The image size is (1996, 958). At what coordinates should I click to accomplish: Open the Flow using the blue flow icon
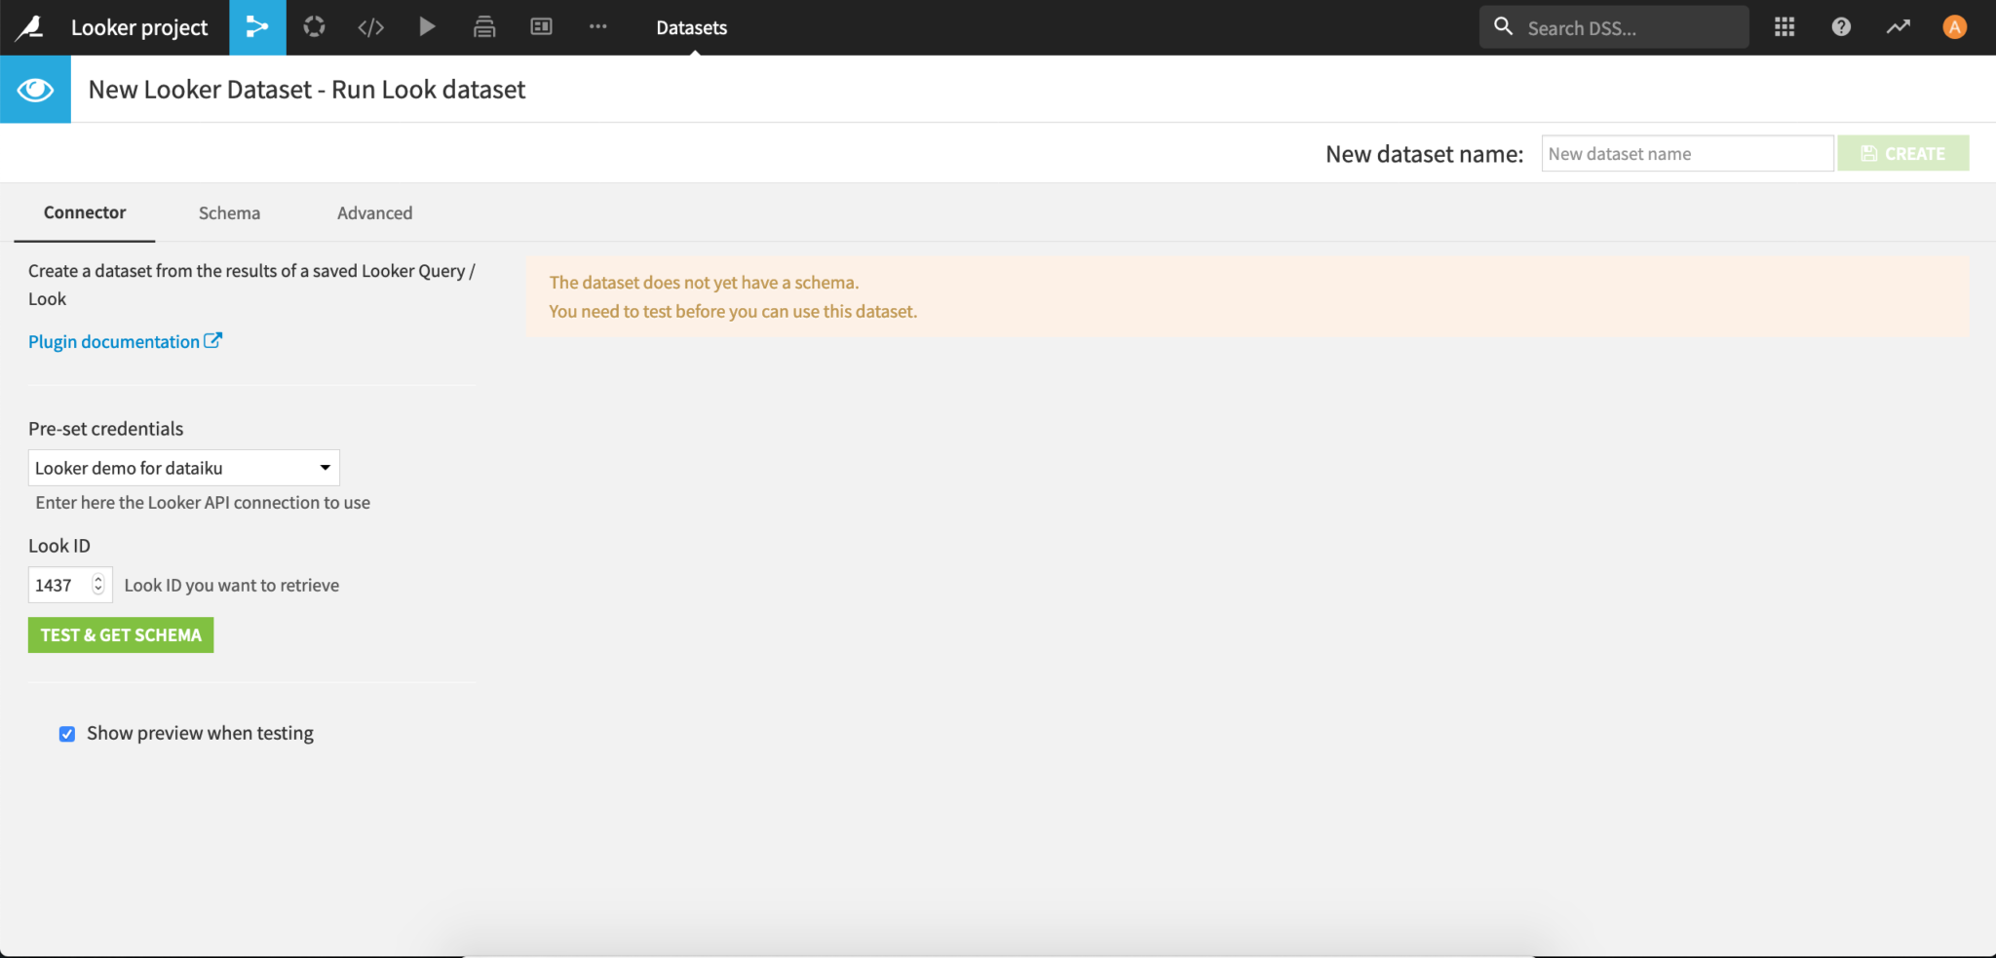[257, 26]
